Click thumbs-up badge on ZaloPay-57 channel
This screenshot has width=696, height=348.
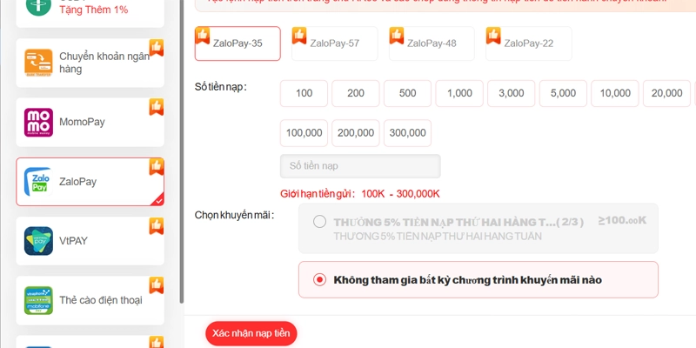(299, 36)
